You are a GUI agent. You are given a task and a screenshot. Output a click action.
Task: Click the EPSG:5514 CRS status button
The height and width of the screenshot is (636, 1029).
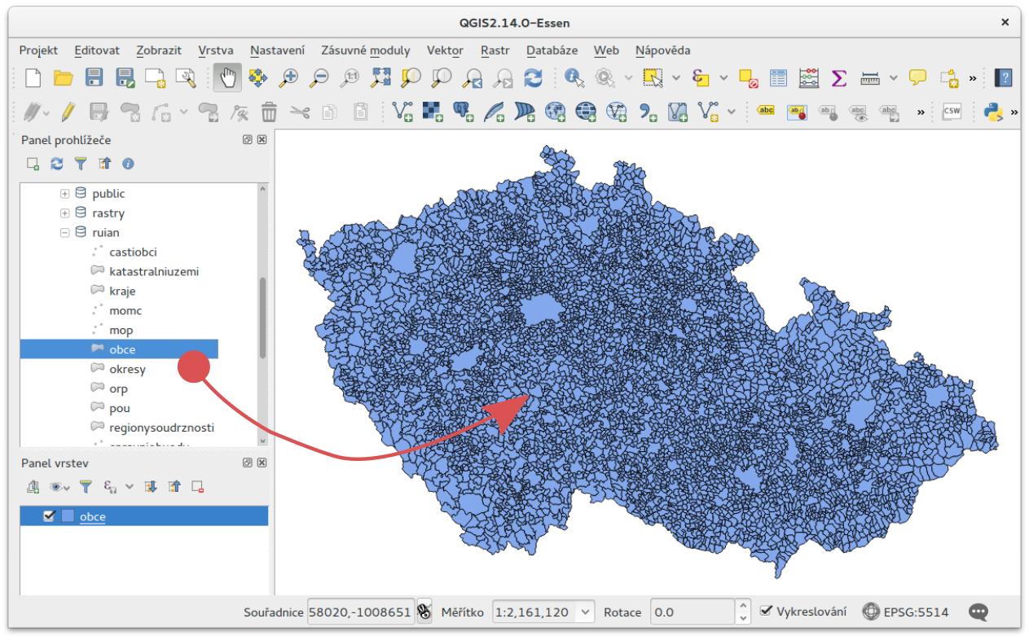click(906, 612)
